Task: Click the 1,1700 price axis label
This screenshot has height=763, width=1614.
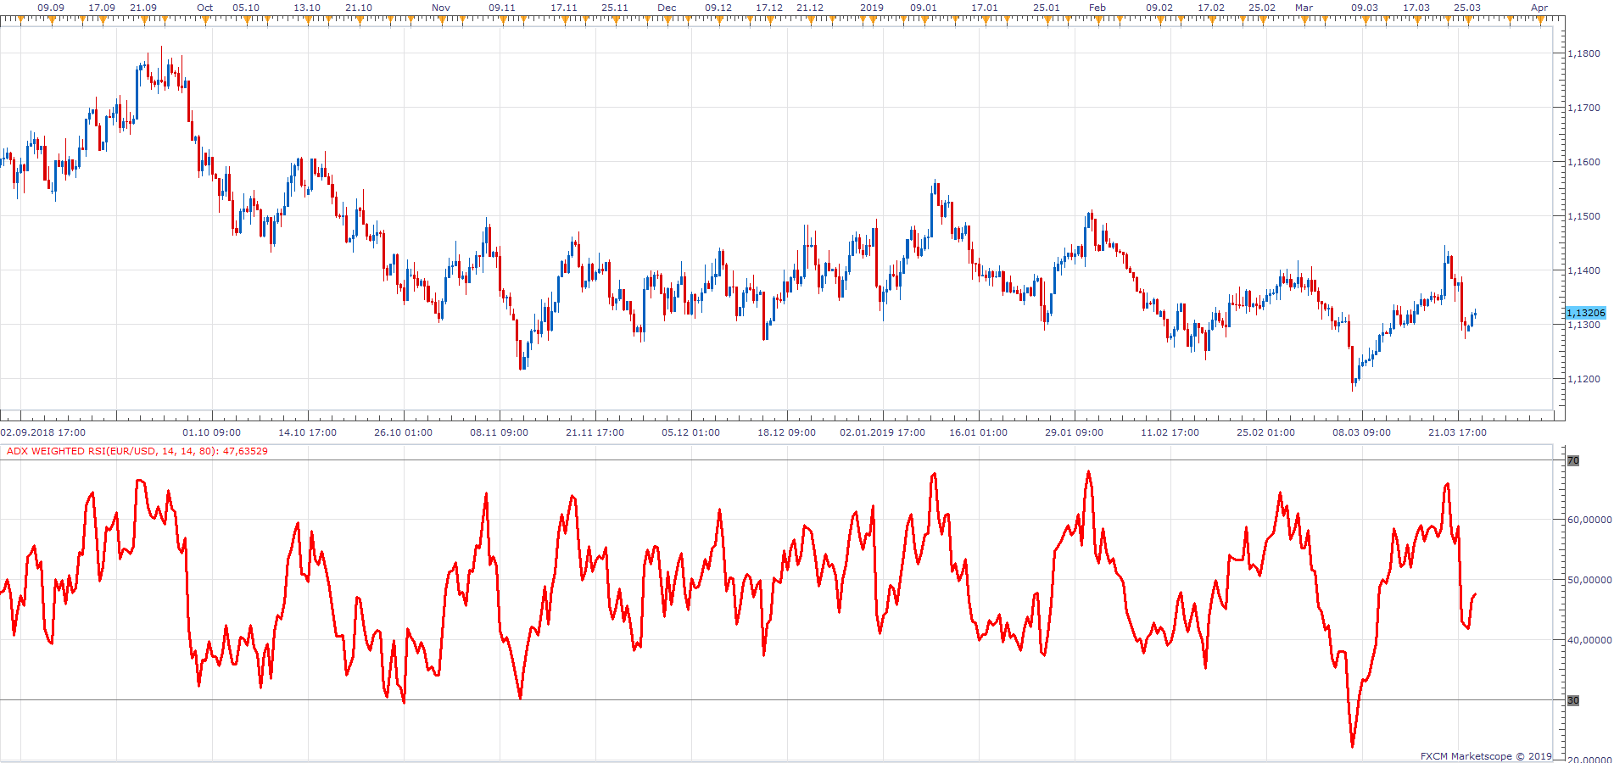Action: (1584, 108)
